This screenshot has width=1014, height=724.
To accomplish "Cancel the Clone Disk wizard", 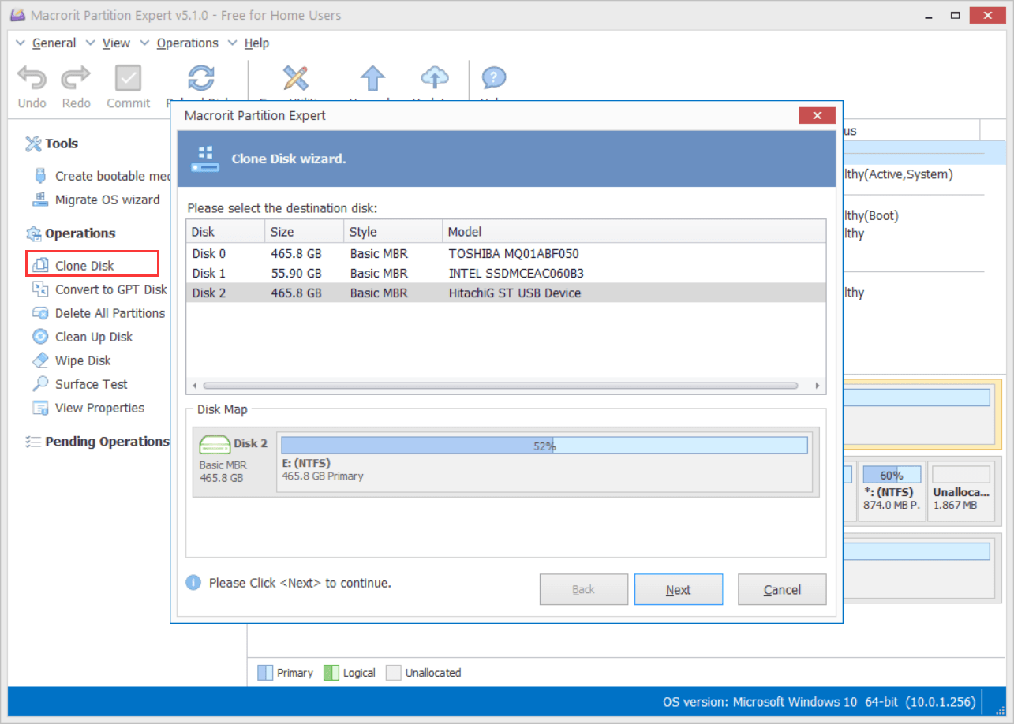I will tap(782, 590).
